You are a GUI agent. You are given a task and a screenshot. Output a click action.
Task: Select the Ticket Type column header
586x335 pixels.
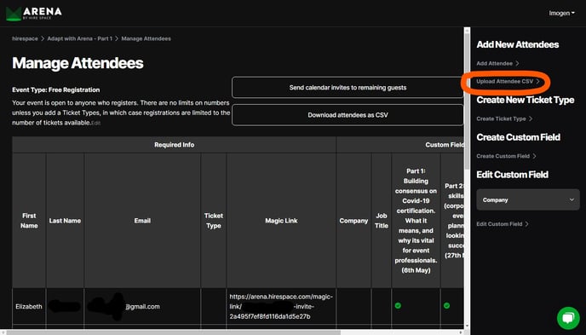coord(214,221)
